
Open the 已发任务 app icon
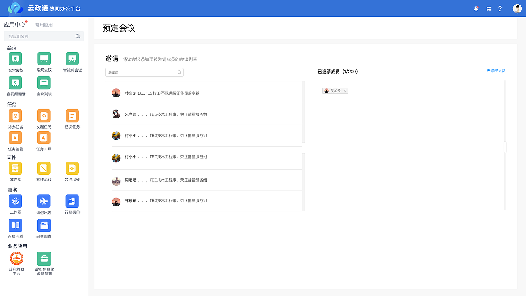tap(72, 116)
